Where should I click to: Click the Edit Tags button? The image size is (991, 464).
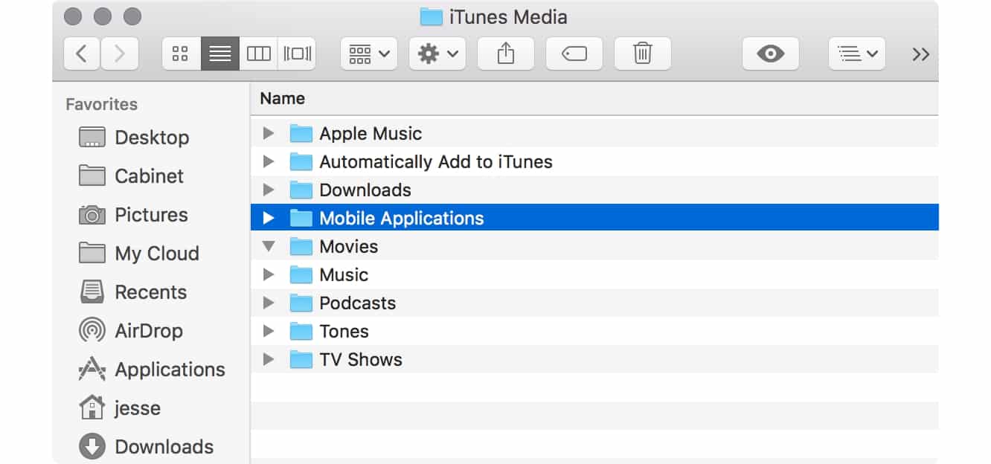coord(574,54)
